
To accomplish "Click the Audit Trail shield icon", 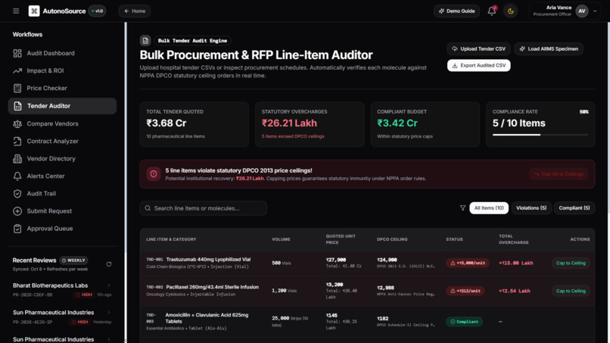I will (x=17, y=194).
